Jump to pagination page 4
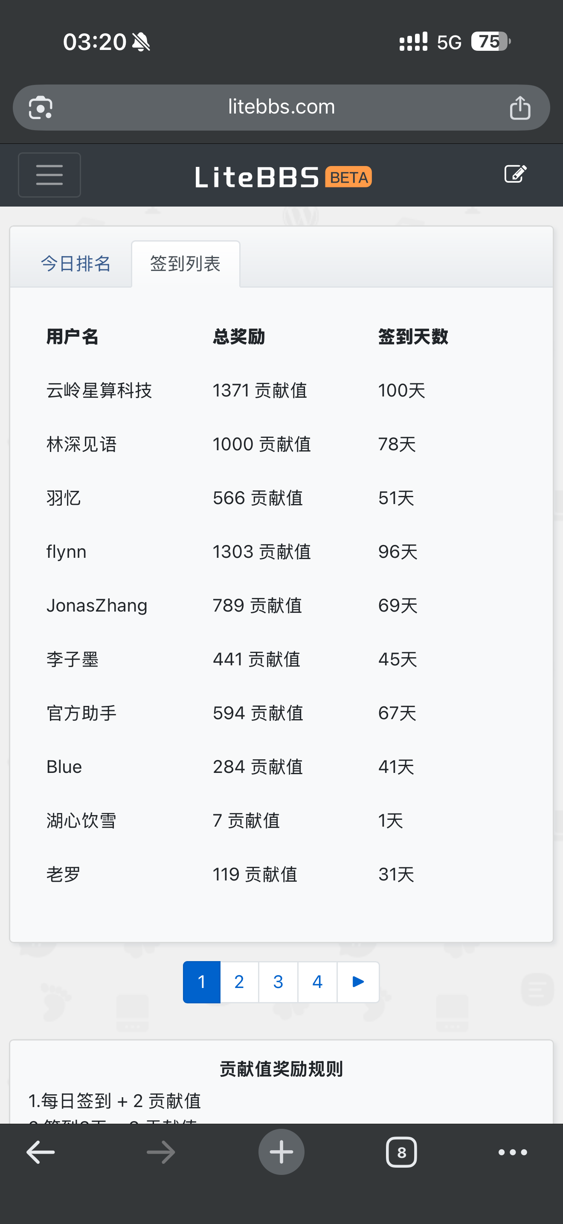Image resolution: width=563 pixels, height=1224 pixels. pos(317,982)
